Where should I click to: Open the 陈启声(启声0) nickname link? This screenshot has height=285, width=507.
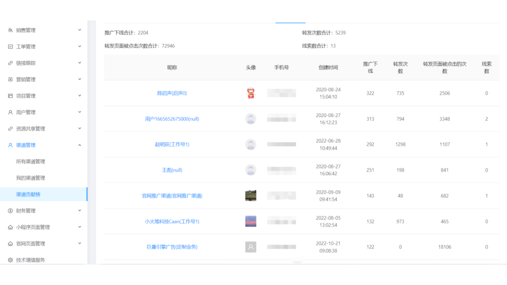point(172,93)
